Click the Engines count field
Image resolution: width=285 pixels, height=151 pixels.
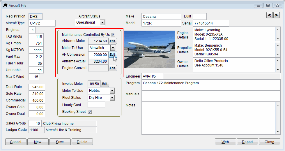point(32,30)
